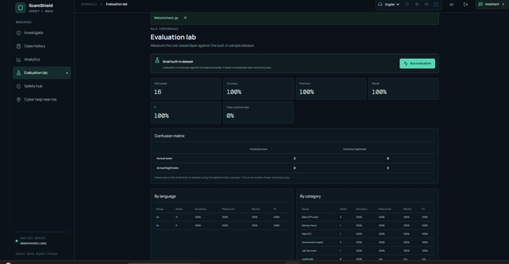Click the Evaluation lab page title
The image size is (509, 264).
pyautogui.click(x=173, y=37)
